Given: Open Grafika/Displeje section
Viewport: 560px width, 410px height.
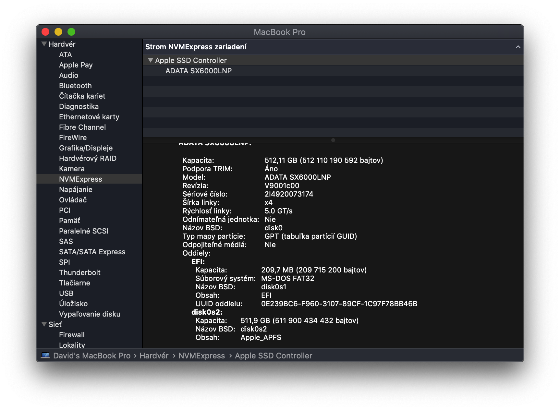Looking at the screenshot, I should pos(86,148).
